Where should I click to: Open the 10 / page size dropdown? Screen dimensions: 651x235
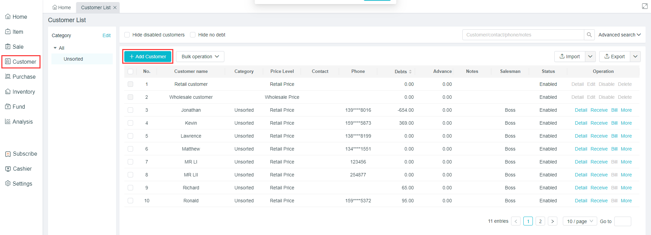(x=579, y=221)
